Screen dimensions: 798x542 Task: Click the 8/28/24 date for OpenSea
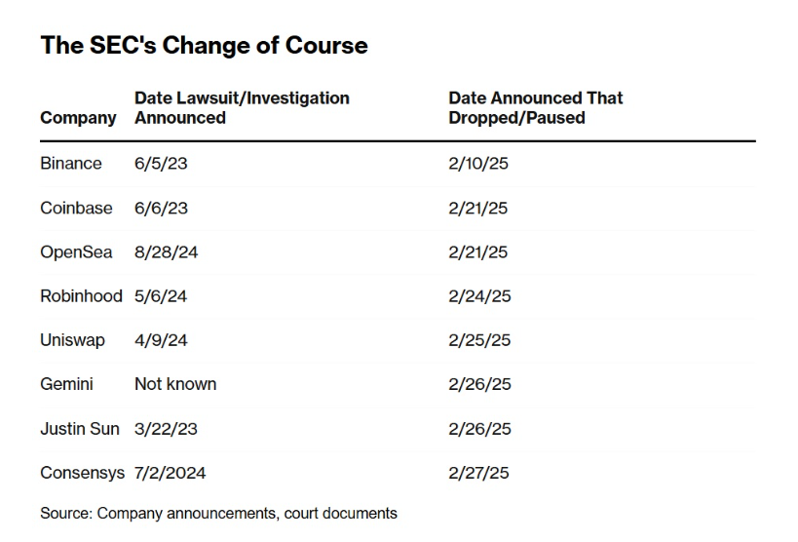coord(166,252)
